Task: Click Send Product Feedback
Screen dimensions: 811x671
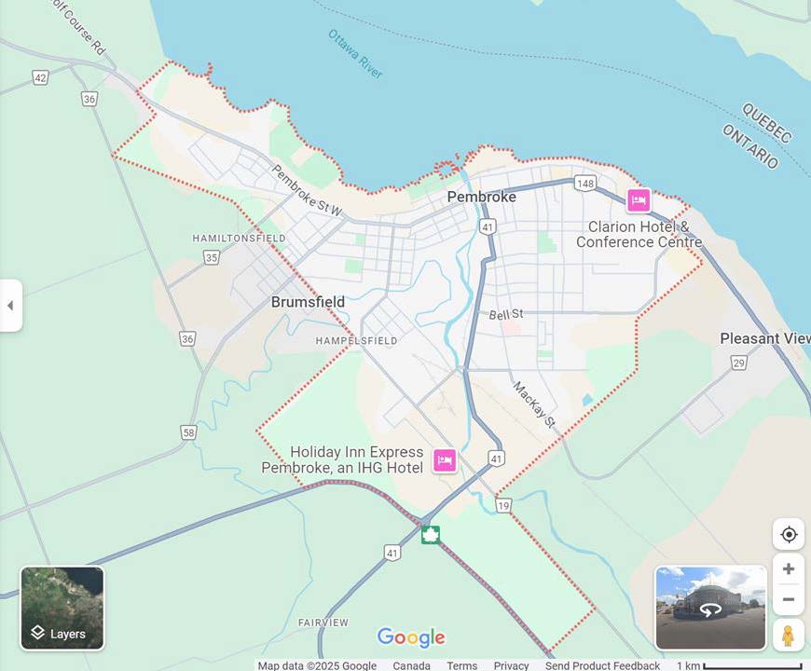Action: [x=602, y=665]
